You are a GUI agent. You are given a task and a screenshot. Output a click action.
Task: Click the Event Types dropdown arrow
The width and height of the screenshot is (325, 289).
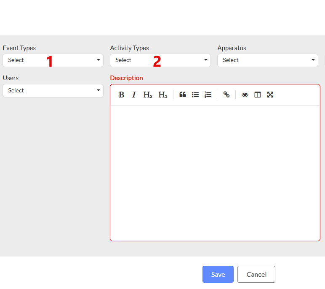pyautogui.click(x=99, y=60)
